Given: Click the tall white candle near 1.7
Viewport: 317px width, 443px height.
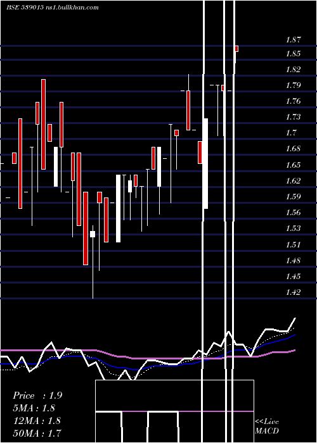Looking at the screenshot, I should pos(206,163).
